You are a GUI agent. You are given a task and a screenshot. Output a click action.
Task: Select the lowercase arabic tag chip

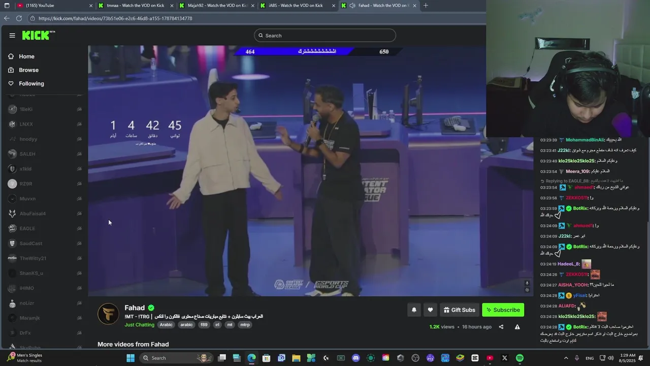coord(187,325)
